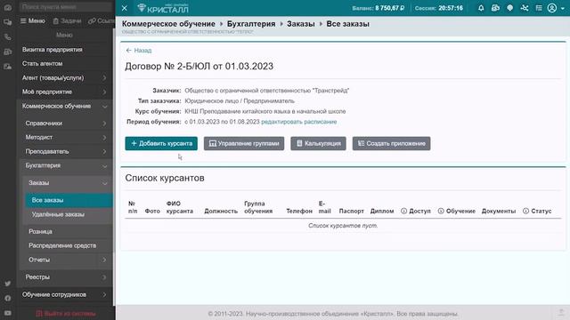Open the YouTube link icon

coord(8,313)
